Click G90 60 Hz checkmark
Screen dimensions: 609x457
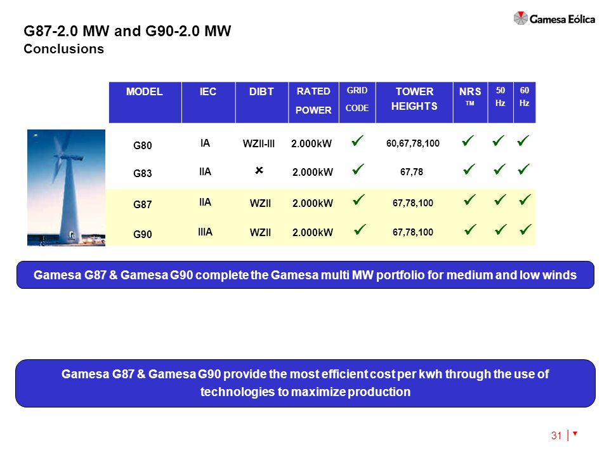coord(525,229)
